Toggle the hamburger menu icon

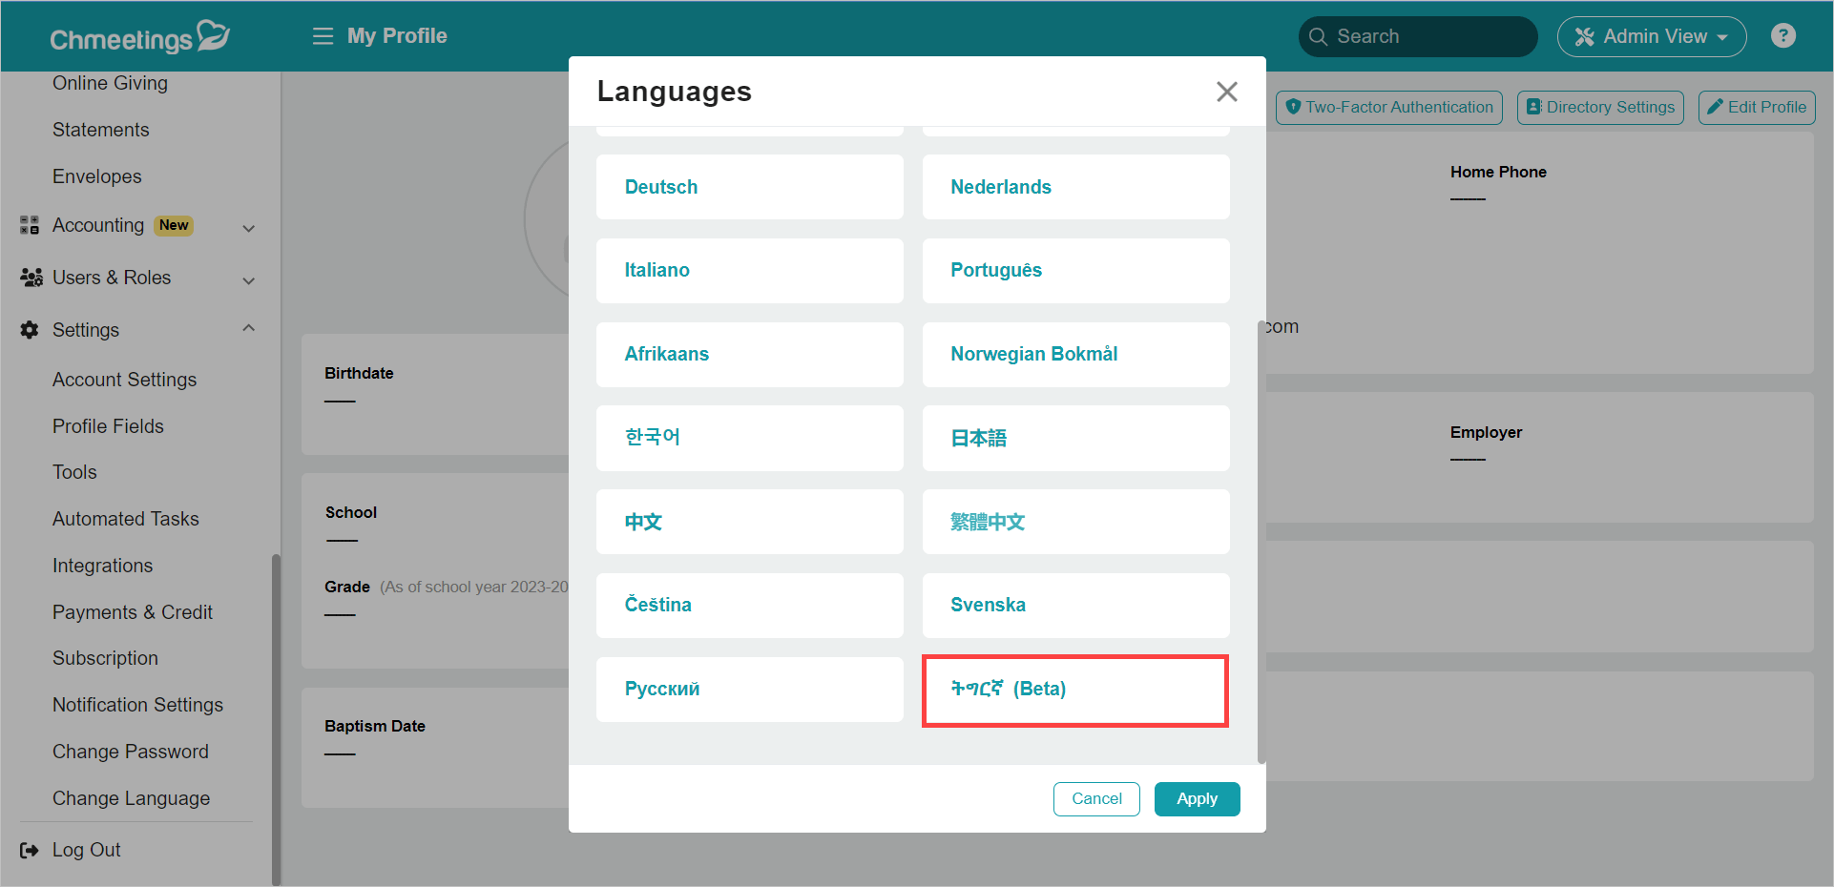coord(323,36)
